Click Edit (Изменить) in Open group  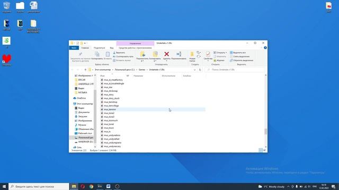click(x=220, y=56)
